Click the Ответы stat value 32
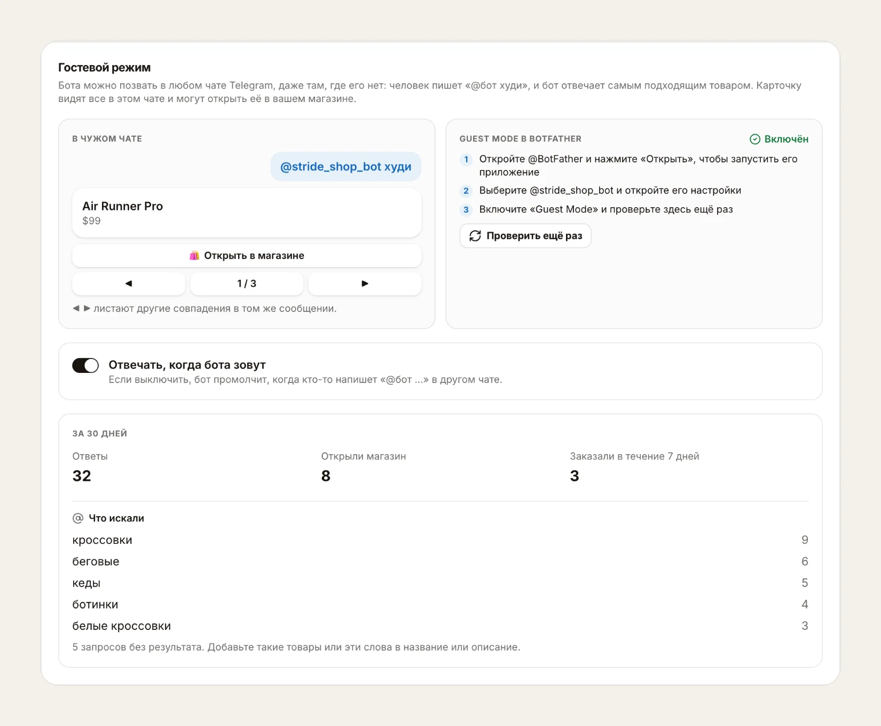The width and height of the screenshot is (881, 726). tap(82, 476)
